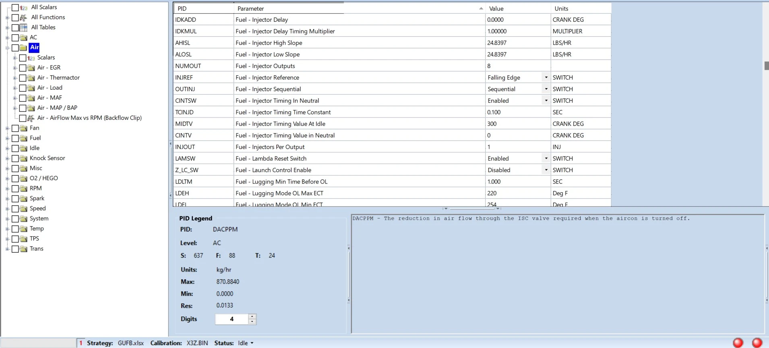
Task: Click the RPM folder icon
Action: (x=24, y=189)
